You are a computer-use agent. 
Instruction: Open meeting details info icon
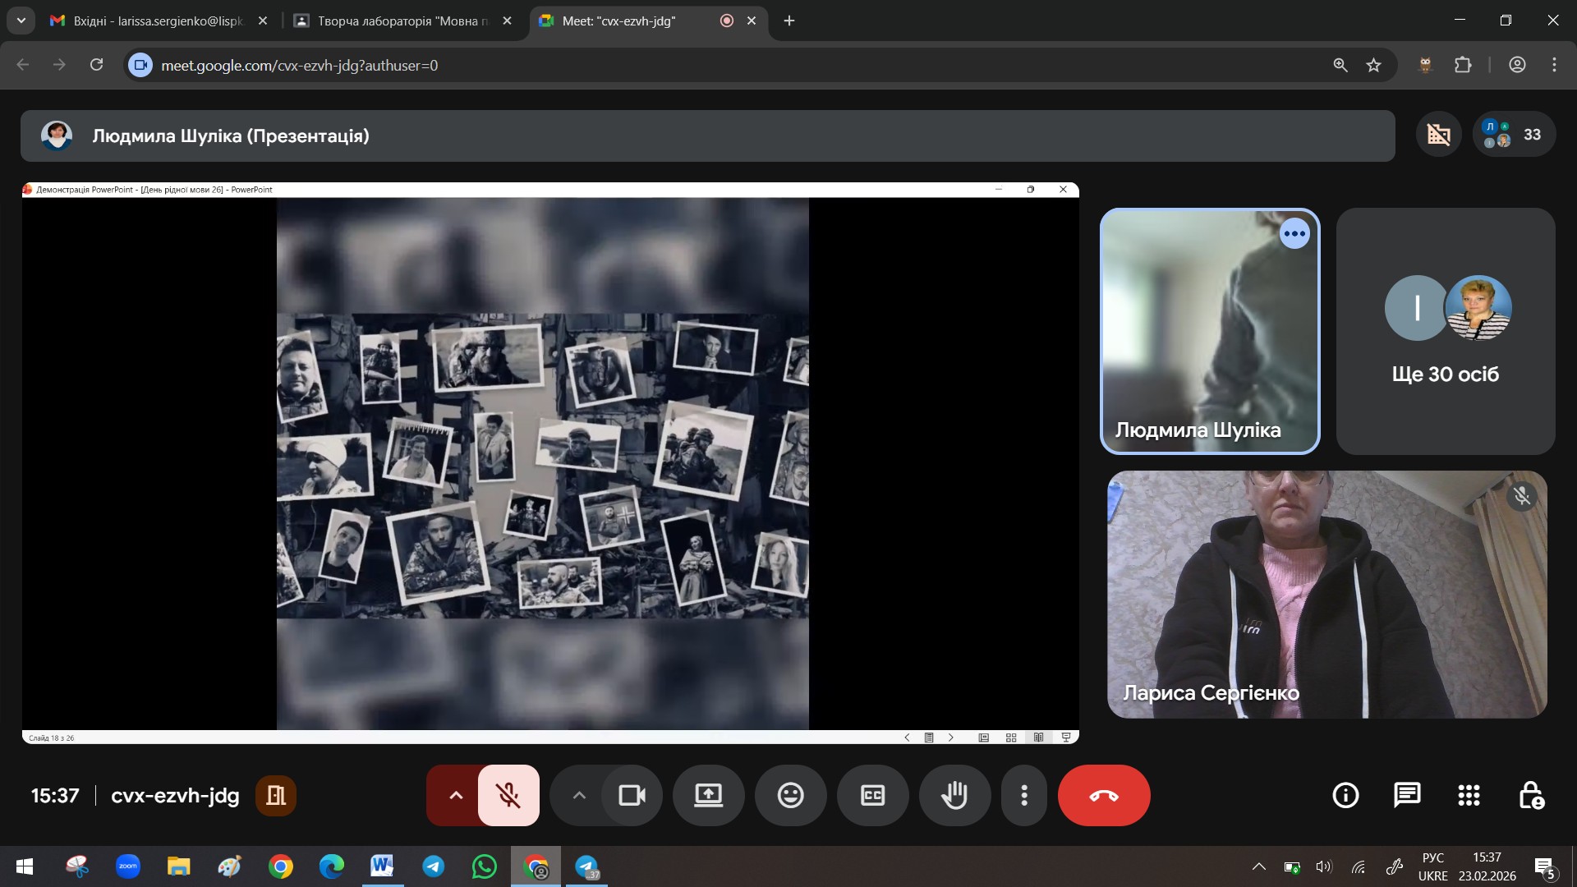click(x=1345, y=795)
